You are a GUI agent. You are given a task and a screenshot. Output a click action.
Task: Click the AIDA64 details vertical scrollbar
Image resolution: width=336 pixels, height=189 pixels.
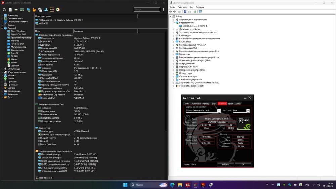(x=166, y=81)
